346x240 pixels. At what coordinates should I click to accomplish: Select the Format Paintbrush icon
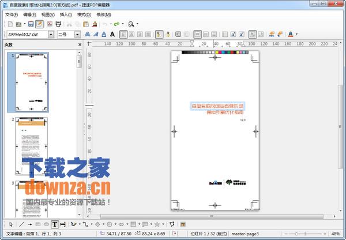[x=95, y=24]
